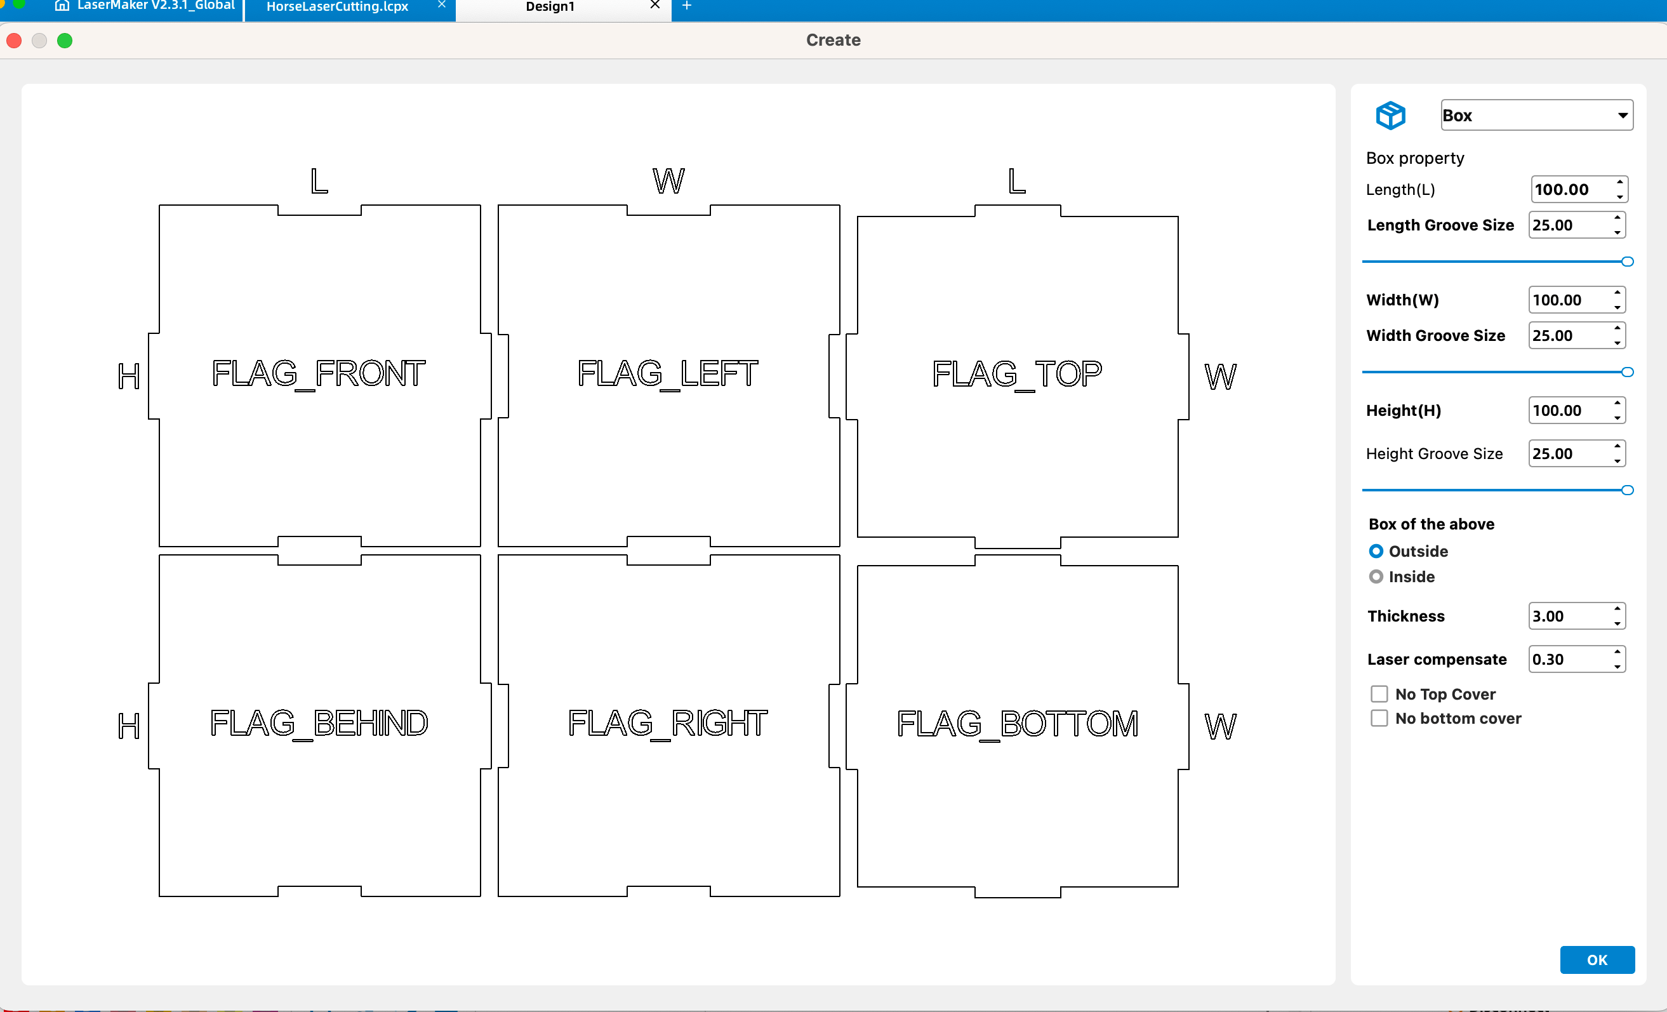Switch to the LaserMaker V2.3.1_Global tab
The height and width of the screenshot is (1012, 1667).
pos(156,6)
